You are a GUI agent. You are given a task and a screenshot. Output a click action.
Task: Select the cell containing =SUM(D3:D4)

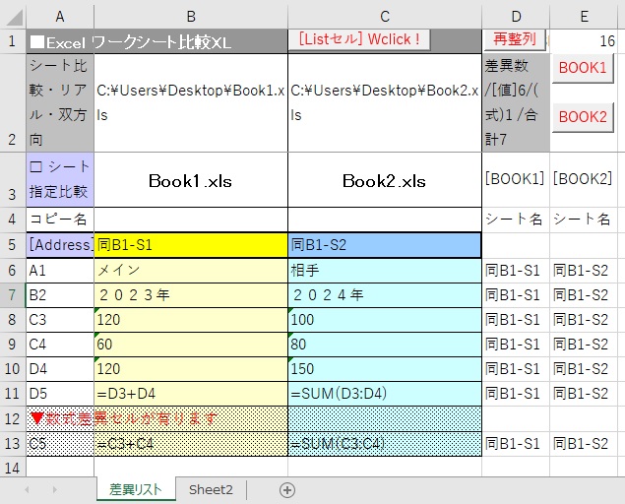(x=385, y=394)
